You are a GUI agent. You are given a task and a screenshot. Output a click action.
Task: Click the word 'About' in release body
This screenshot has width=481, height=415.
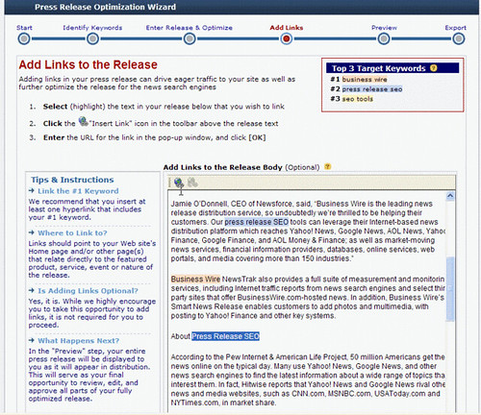point(181,336)
